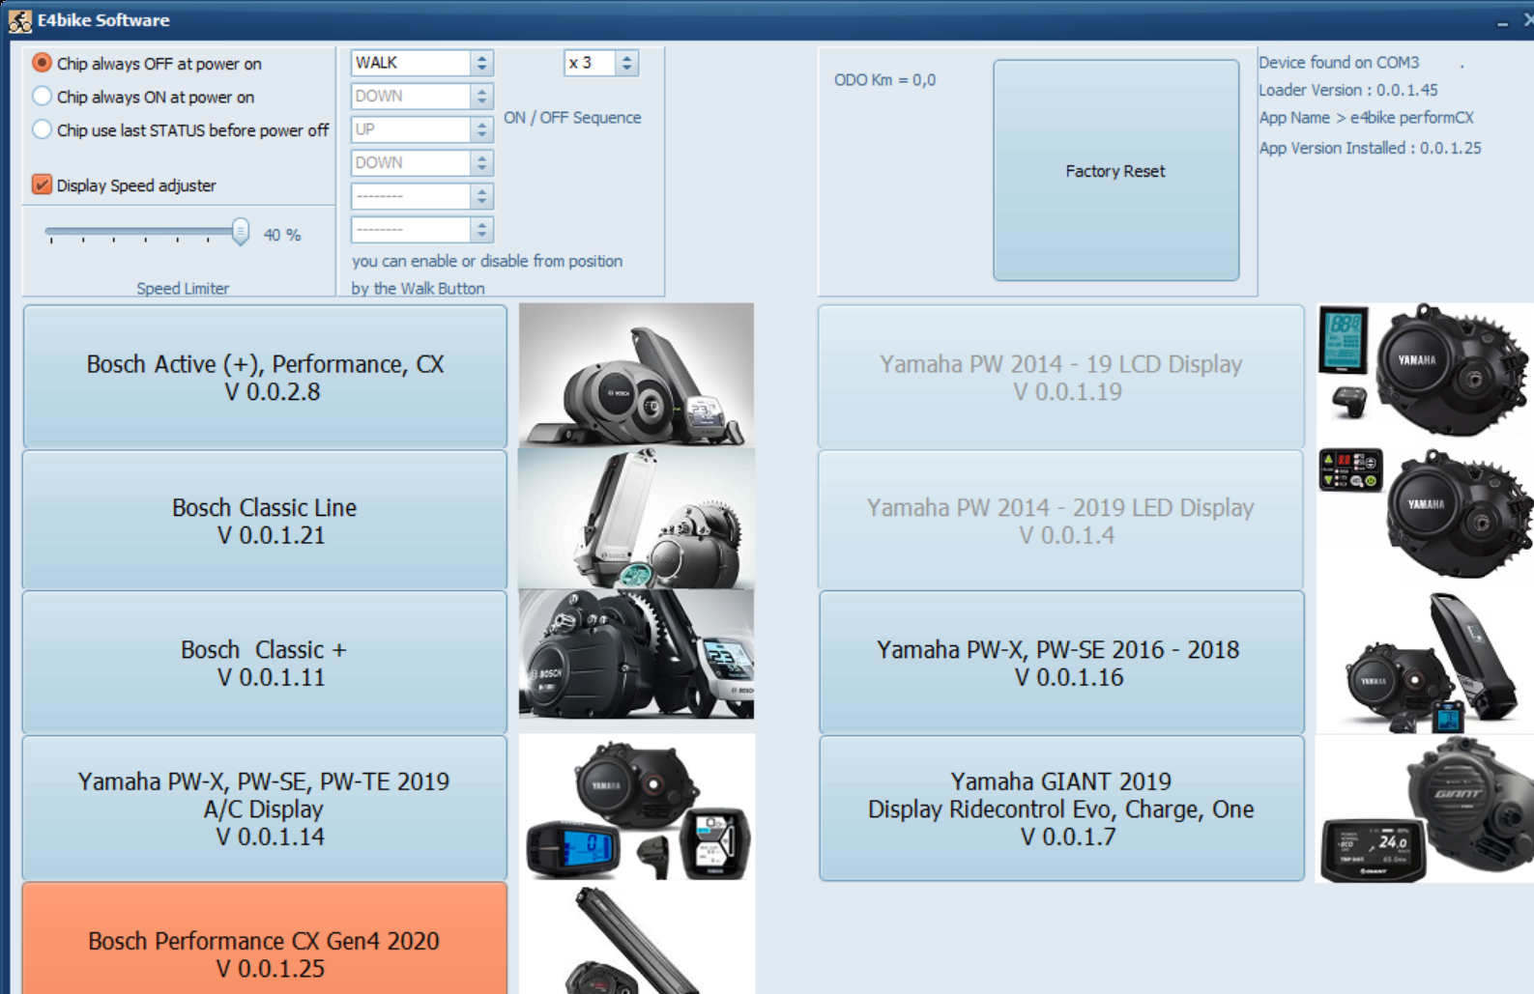Click Device found on COM3 text
The width and height of the screenshot is (1534, 994).
[1339, 63]
